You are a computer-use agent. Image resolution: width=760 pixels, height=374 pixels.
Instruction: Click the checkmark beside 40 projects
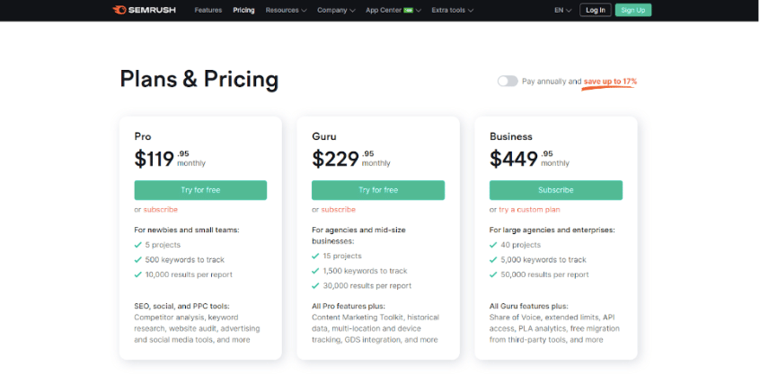click(x=493, y=245)
